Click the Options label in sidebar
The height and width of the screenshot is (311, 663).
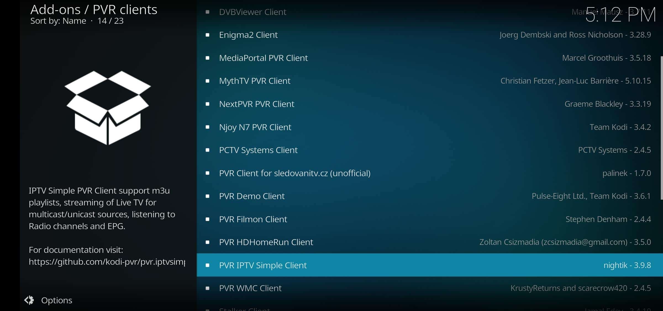click(57, 300)
